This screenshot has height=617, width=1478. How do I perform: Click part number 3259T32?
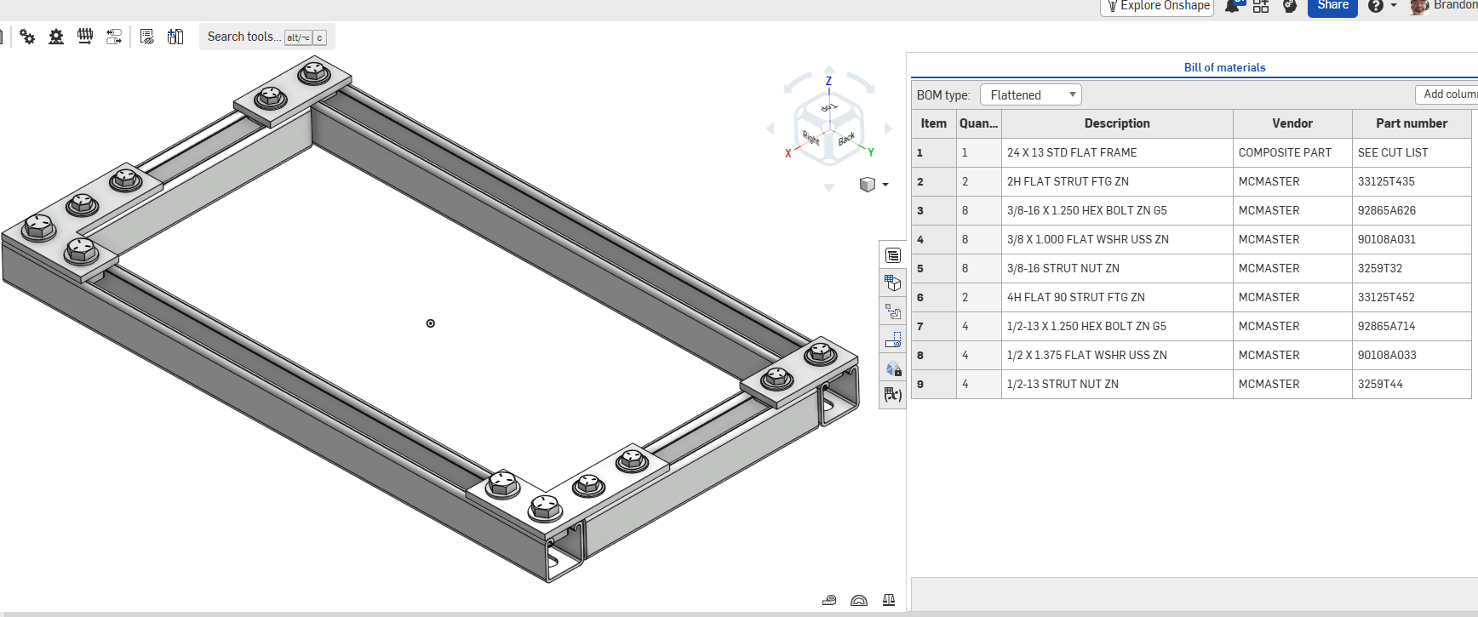[x=1412, y=268]
